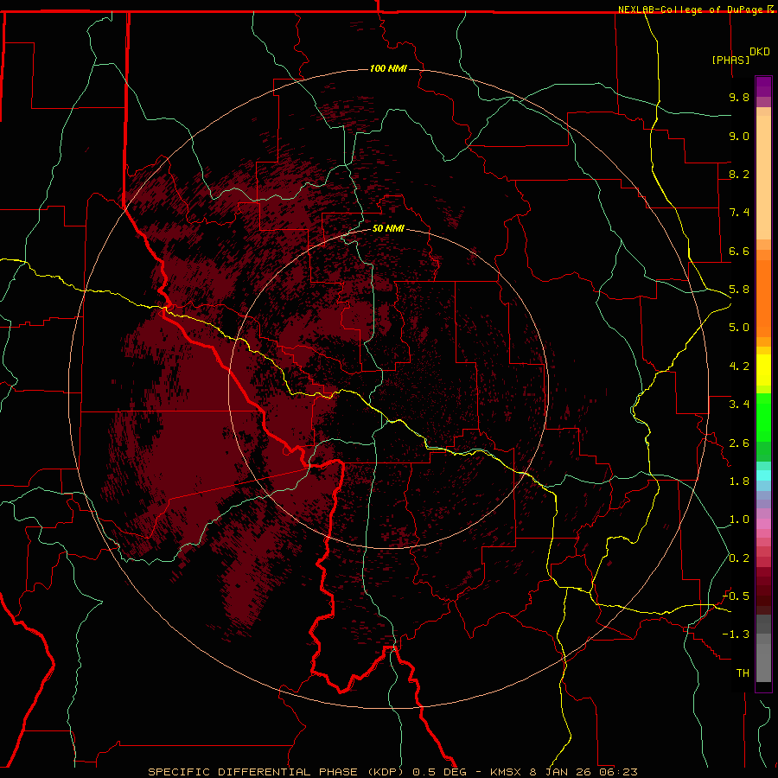778x778 pixels.
Task: Click the 1.8 scale value
Action: click(739, 481)
